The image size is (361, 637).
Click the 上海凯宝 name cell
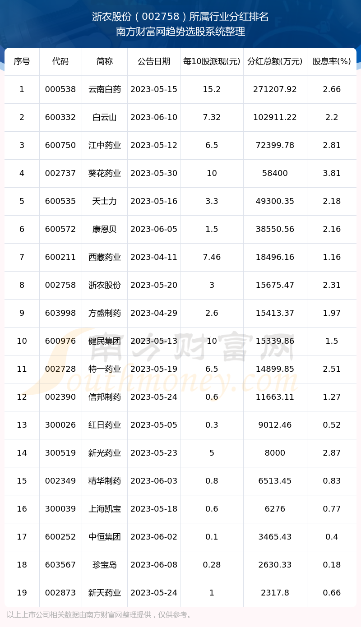click(x=105, y=509)
